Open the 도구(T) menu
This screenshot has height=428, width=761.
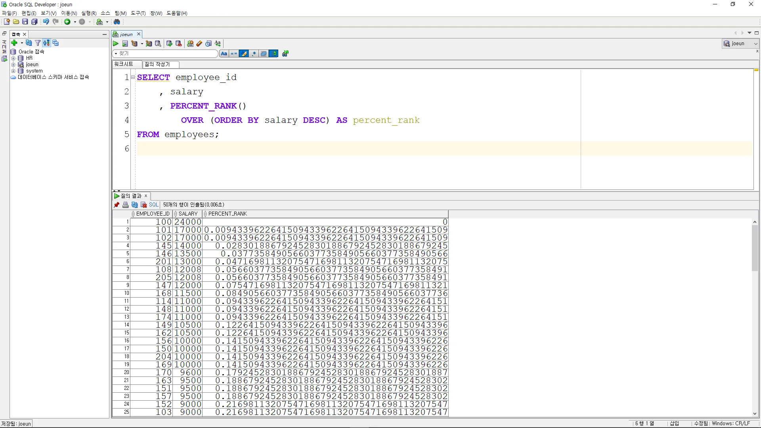point(138,13)
